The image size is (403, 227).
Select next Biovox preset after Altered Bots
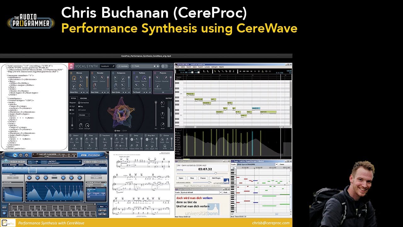coord(84,92)
